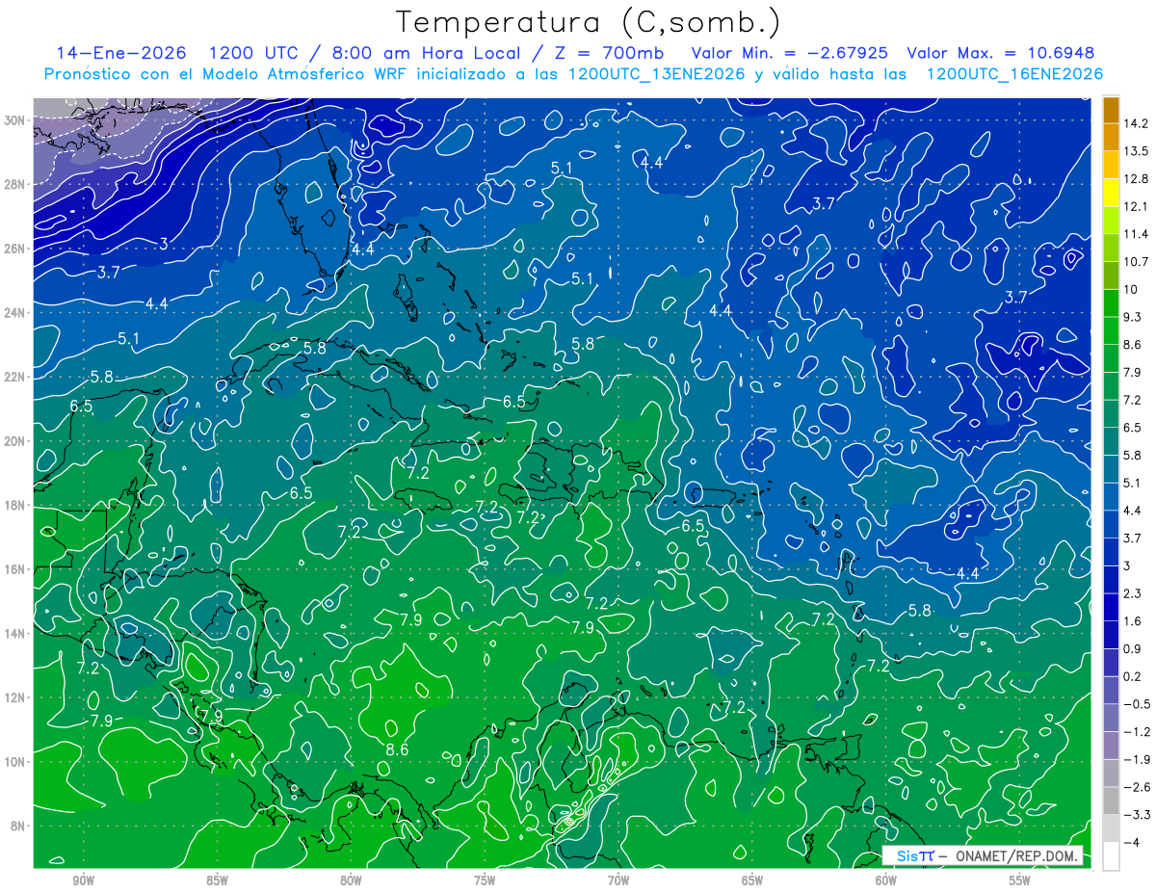This screenshot has height=893, width=1156.
Task: Click the valid-until time '1200UTC_16ENE2026'
Action: [1014, 74]
